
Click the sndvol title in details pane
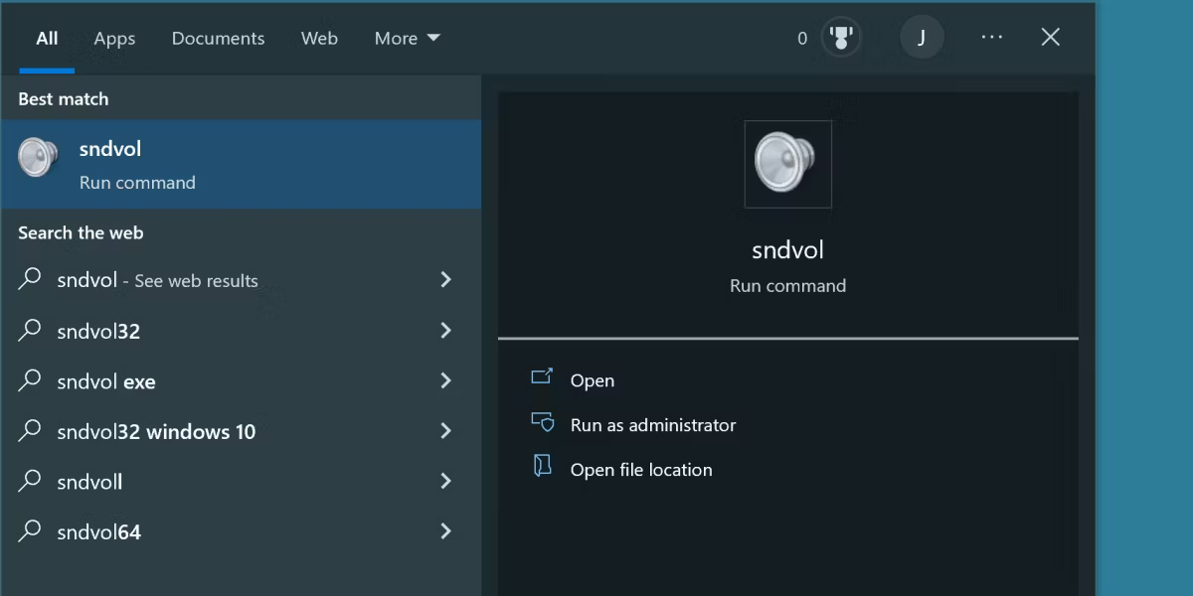coord(787,250)
